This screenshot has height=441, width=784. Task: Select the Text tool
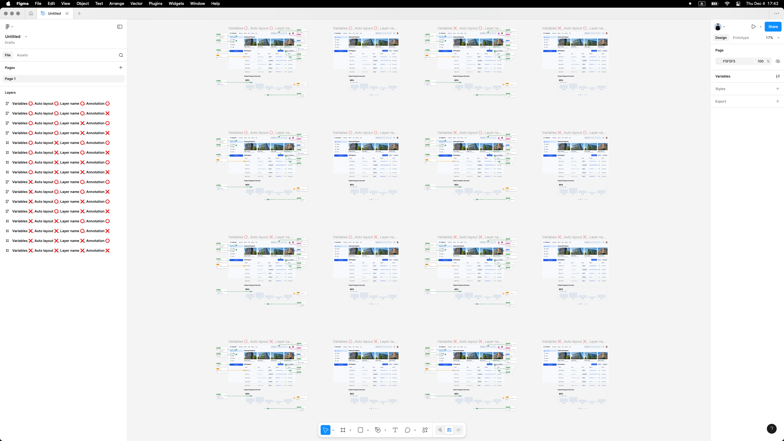tap(395, 430)
